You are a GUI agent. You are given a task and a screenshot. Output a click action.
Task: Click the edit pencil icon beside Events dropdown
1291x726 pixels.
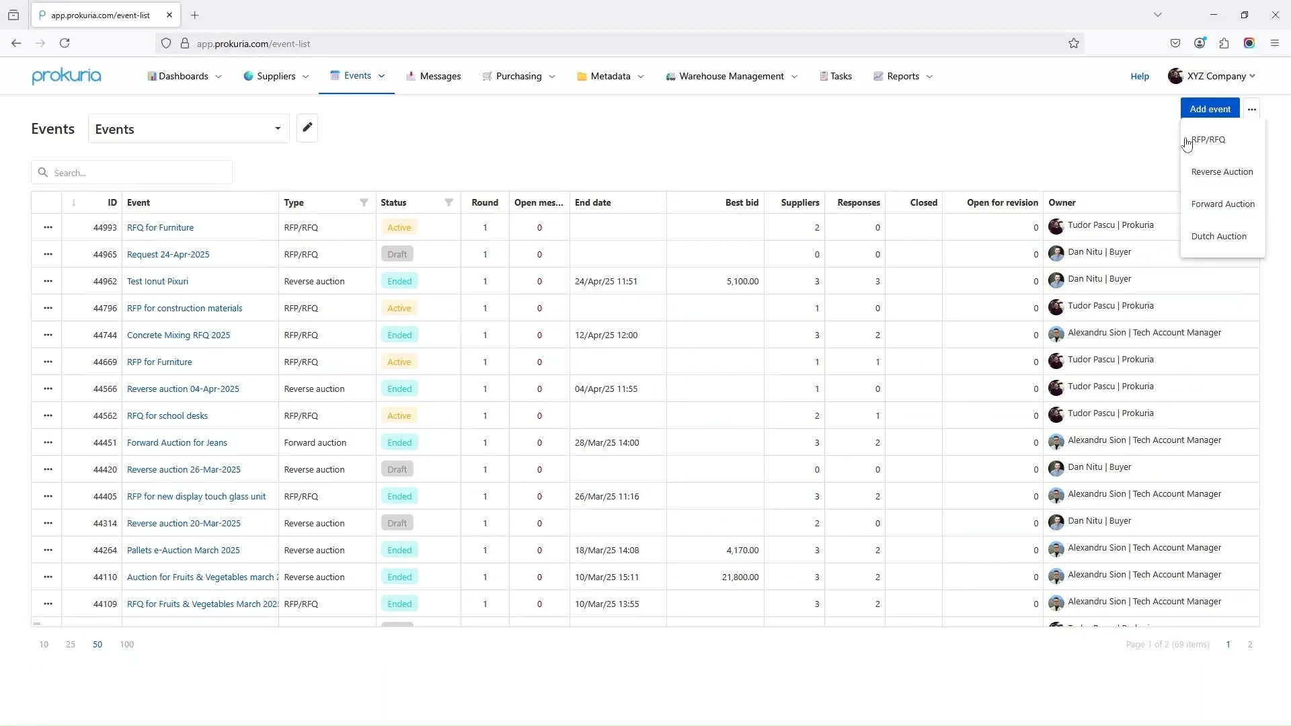point(307,128)
